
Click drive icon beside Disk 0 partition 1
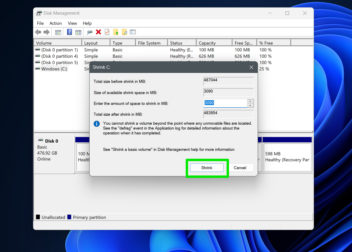click(38, 49)
